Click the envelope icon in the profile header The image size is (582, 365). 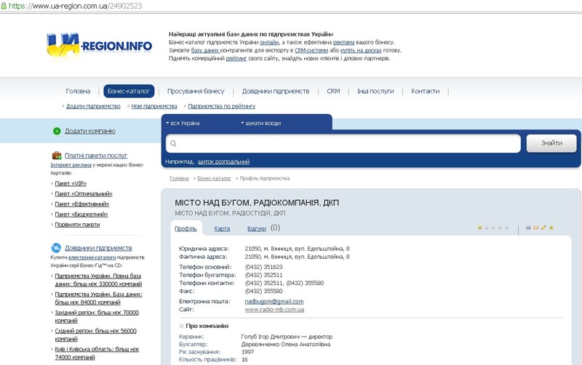[536, 228]
